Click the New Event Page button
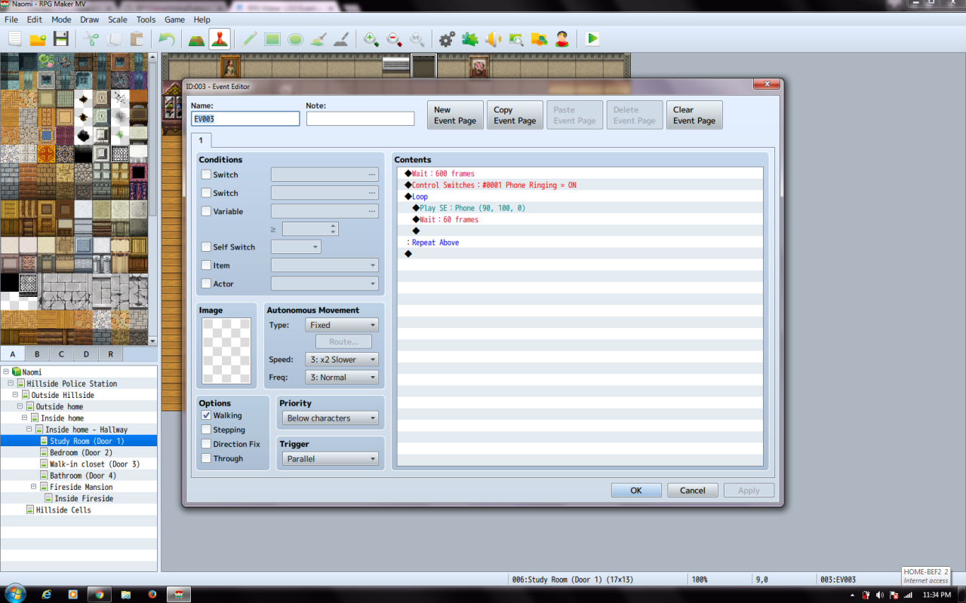 tap(455, 115)
